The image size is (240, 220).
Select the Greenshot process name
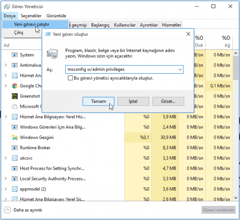click(x=30, y=96)
